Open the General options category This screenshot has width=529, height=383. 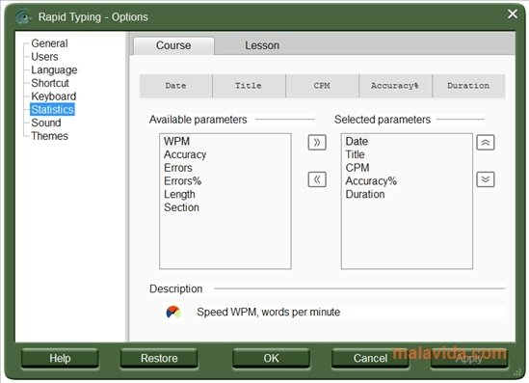point(49,43)
